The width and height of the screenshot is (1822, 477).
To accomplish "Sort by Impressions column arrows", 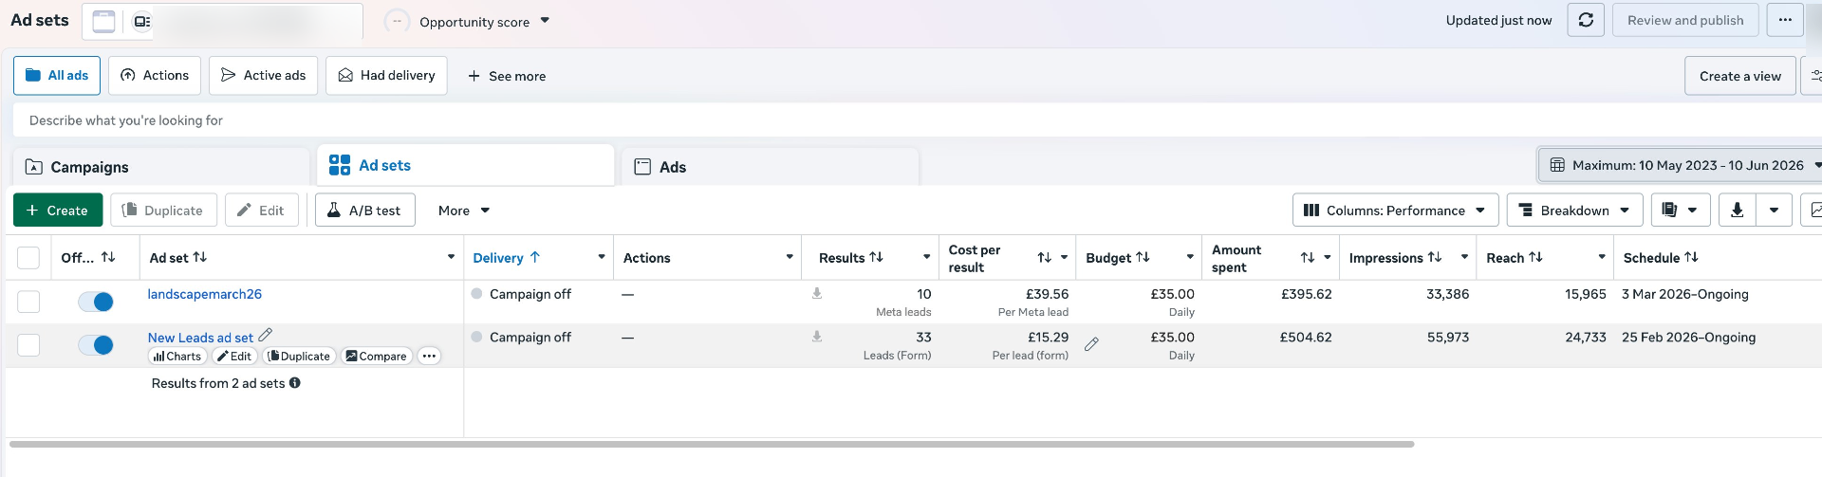I will click(1435, 257).
